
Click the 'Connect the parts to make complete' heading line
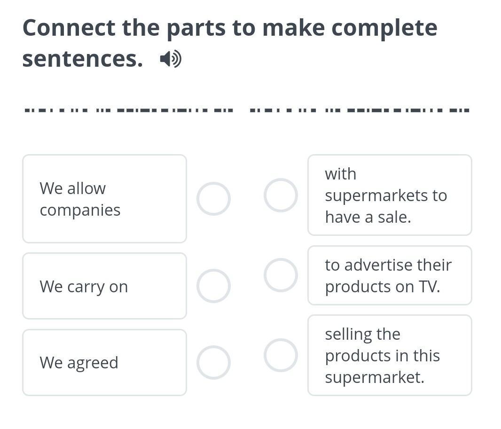230,28
